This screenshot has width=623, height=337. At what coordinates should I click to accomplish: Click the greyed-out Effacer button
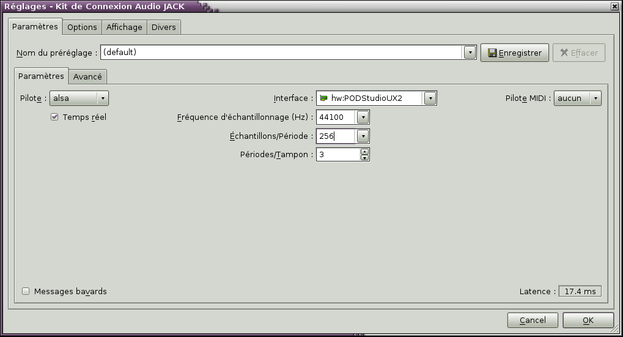pos(579,53)
